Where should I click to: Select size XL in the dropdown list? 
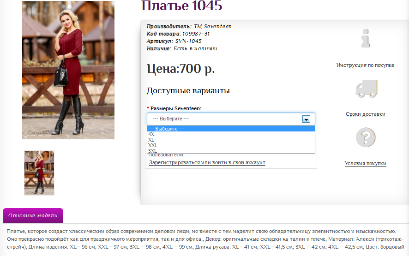click(231, 140)
